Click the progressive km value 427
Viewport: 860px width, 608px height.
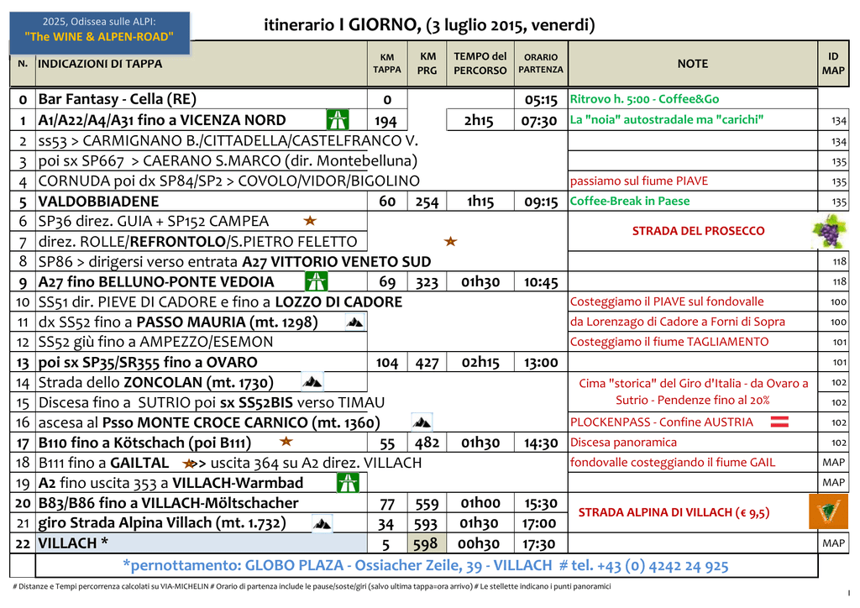427,363
